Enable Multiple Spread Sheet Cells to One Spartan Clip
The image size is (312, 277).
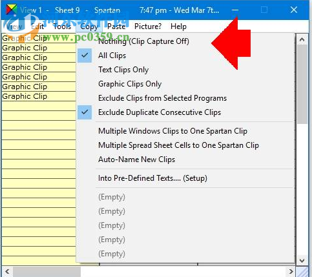pos(185,145)
